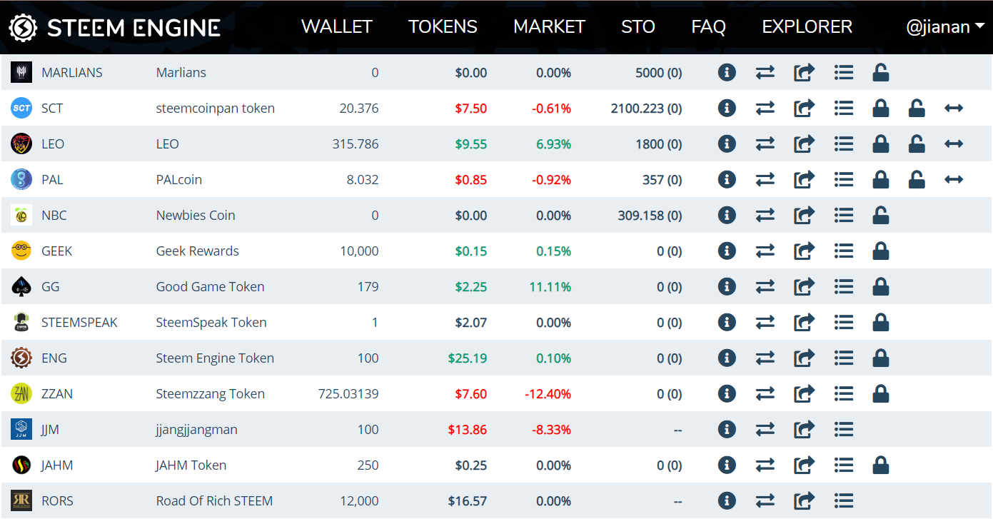993x519 pixels.
Task: Open the EXPLORER menu item
Action: pyautogui.click(x=807, y=27)
